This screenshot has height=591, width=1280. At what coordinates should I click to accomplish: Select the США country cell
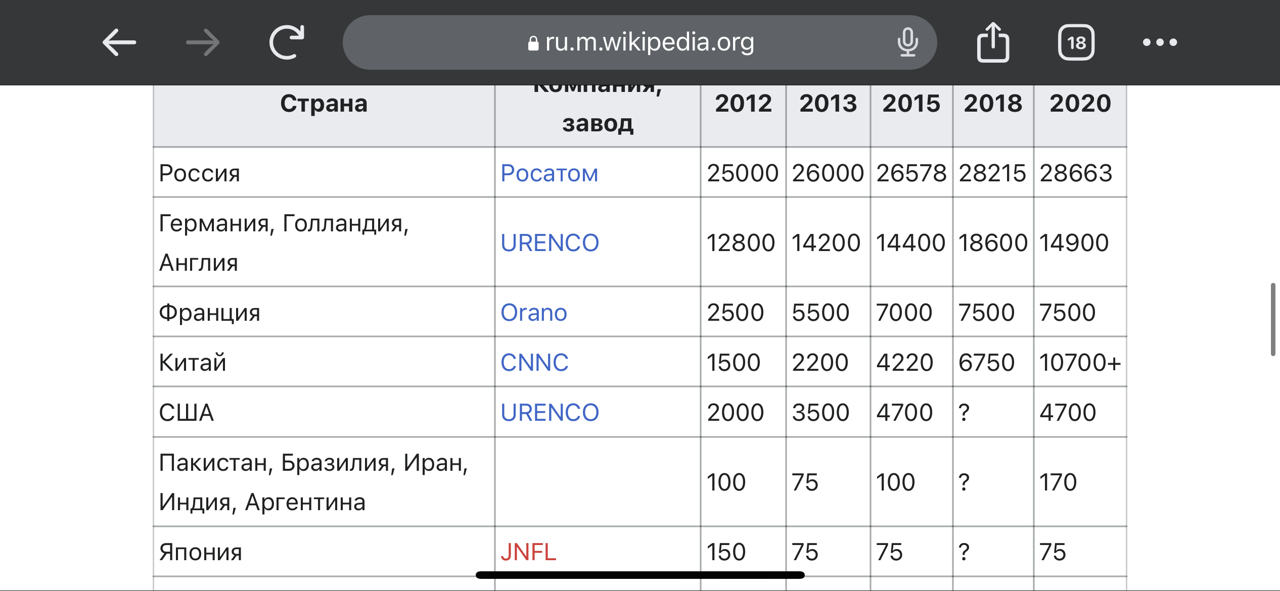(324, 412)
